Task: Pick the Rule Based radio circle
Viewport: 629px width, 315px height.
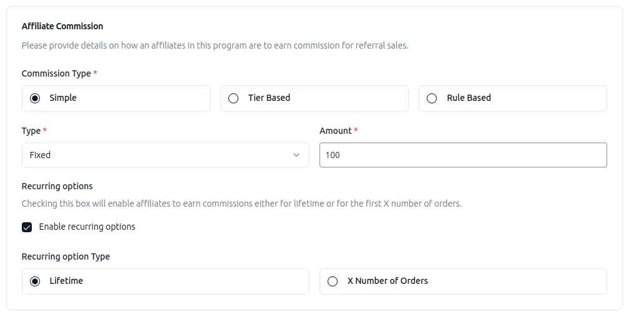Action: (x=432, y=98)
